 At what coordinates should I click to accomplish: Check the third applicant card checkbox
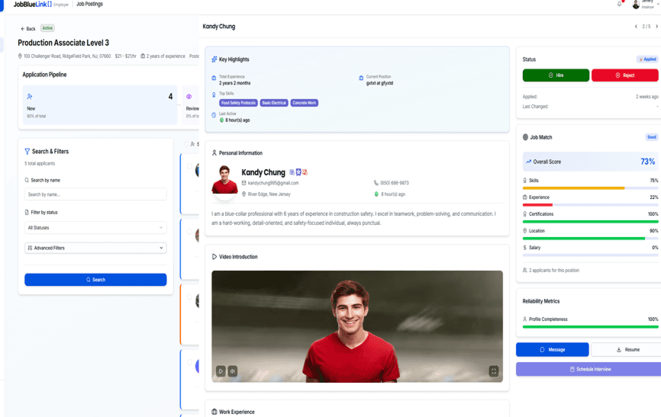189,297
